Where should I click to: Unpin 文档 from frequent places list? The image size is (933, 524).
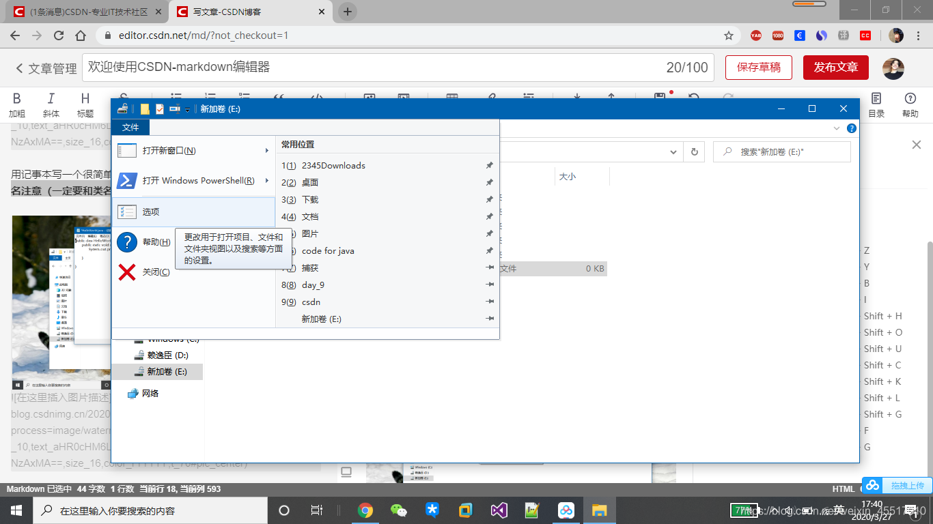pyautogui.click(x=489, y=216)
